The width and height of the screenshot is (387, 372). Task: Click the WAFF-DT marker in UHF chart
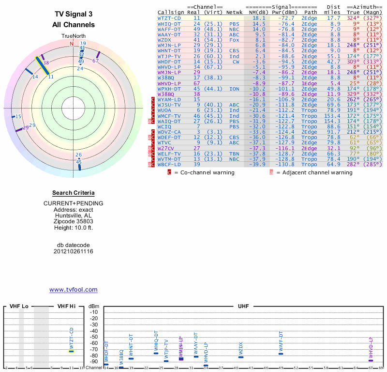click(x=281, y=354)
